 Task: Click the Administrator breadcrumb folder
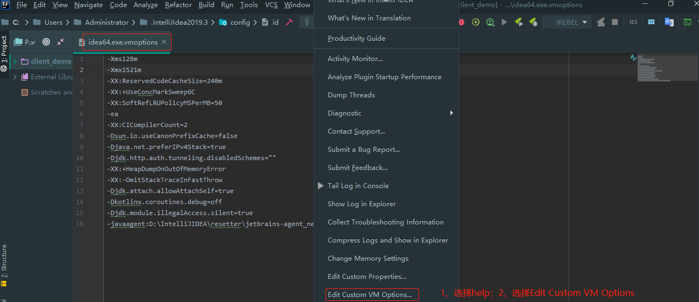[x=101, y=23]
